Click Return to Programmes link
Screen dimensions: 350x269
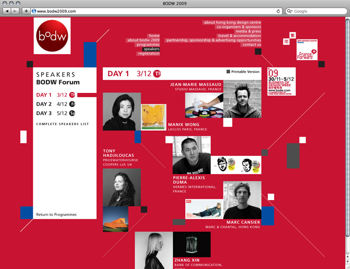(56, 215)
